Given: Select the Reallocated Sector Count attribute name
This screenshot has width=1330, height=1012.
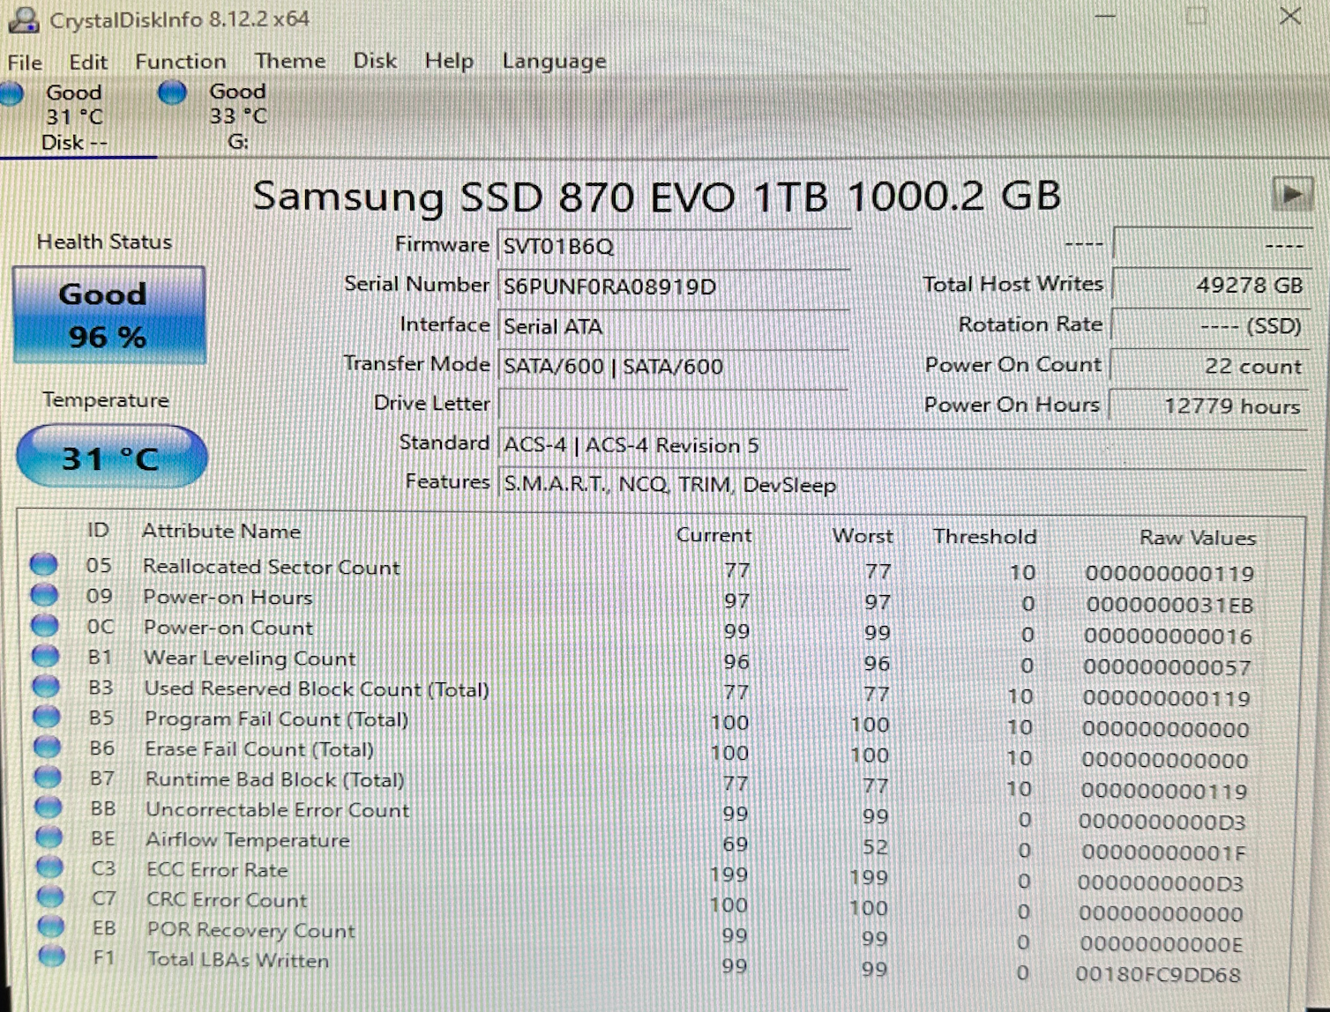Looking at the screenshot, I should click(x=272, y=567).
